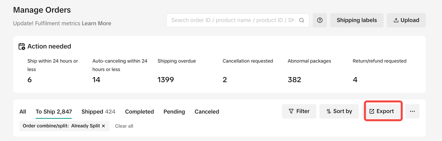Open Abnormal packages metric

pyautogui.click(x=294, y=80)
